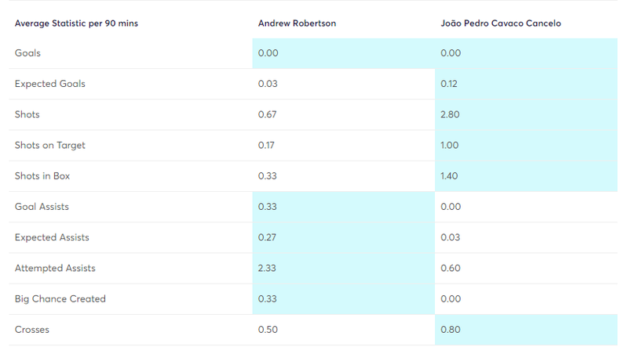Click Robertson's Shots value 0.67
628x347 pixels.
click(267, 114)
